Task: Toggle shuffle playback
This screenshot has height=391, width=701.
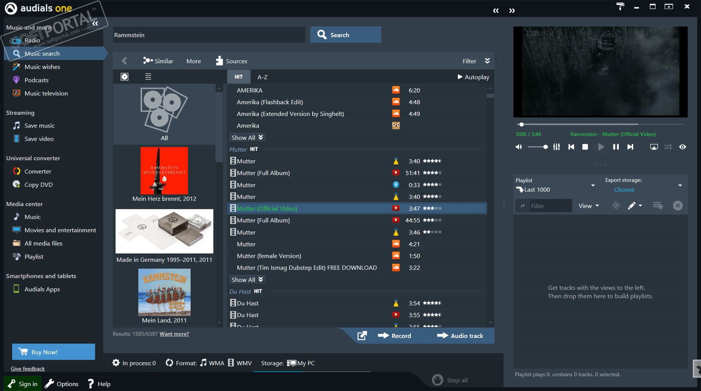Action: pos(668,147)
